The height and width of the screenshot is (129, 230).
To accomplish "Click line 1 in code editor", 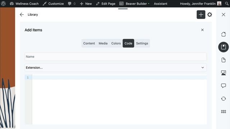I will click(119, 77).
